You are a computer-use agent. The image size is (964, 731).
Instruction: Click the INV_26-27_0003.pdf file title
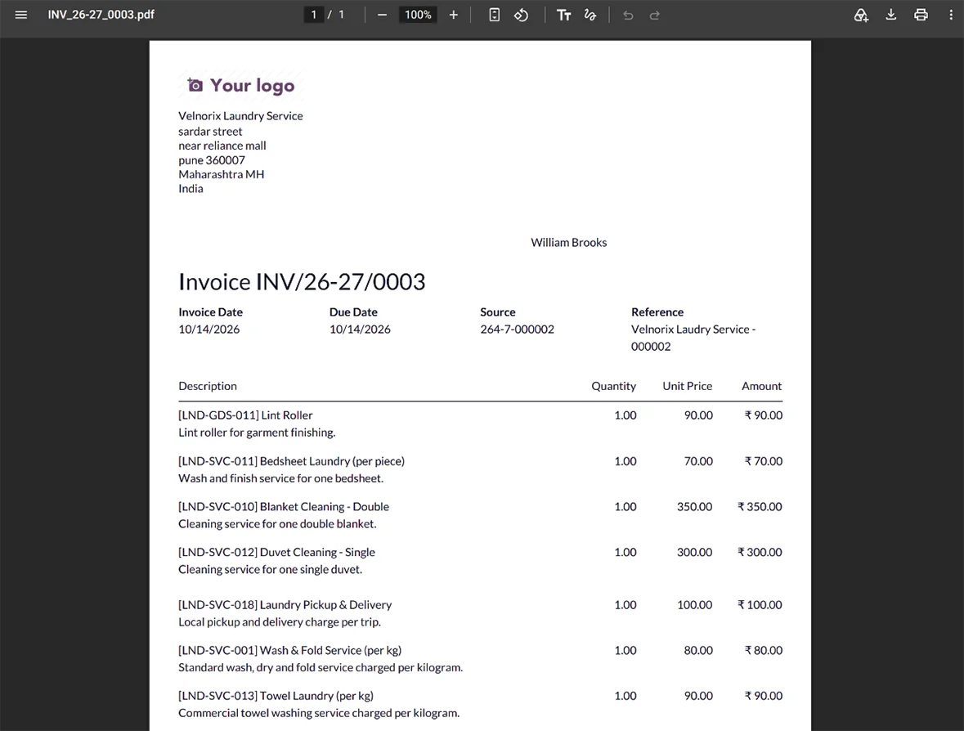[101, 15]
